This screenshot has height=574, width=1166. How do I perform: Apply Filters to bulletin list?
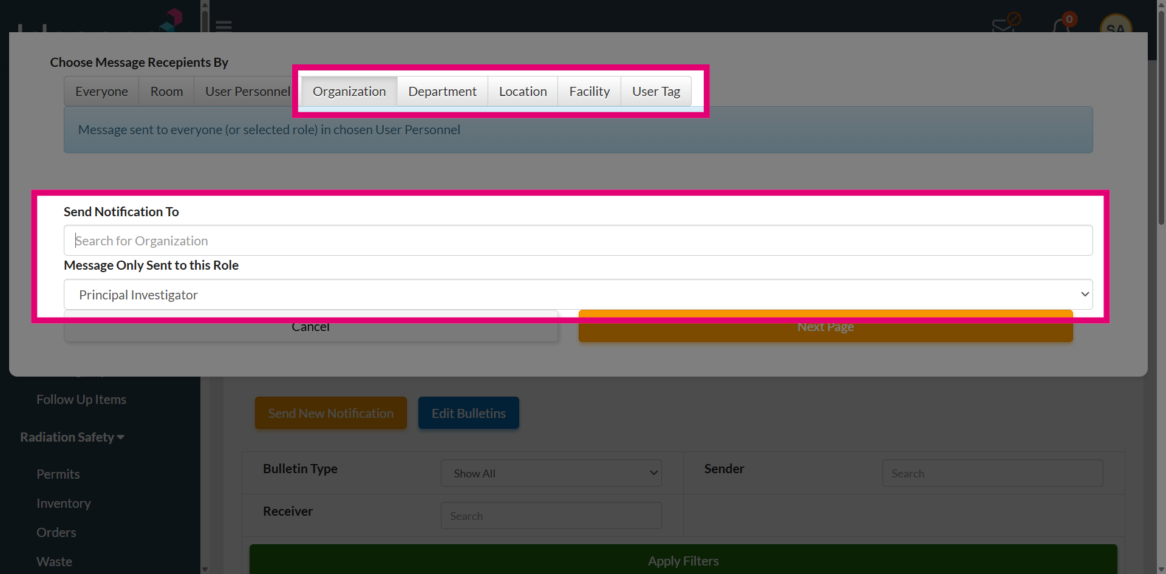point(683,560)
